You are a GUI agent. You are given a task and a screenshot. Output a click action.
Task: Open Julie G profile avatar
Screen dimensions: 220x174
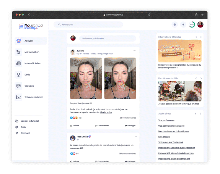(x=73, y=52)
